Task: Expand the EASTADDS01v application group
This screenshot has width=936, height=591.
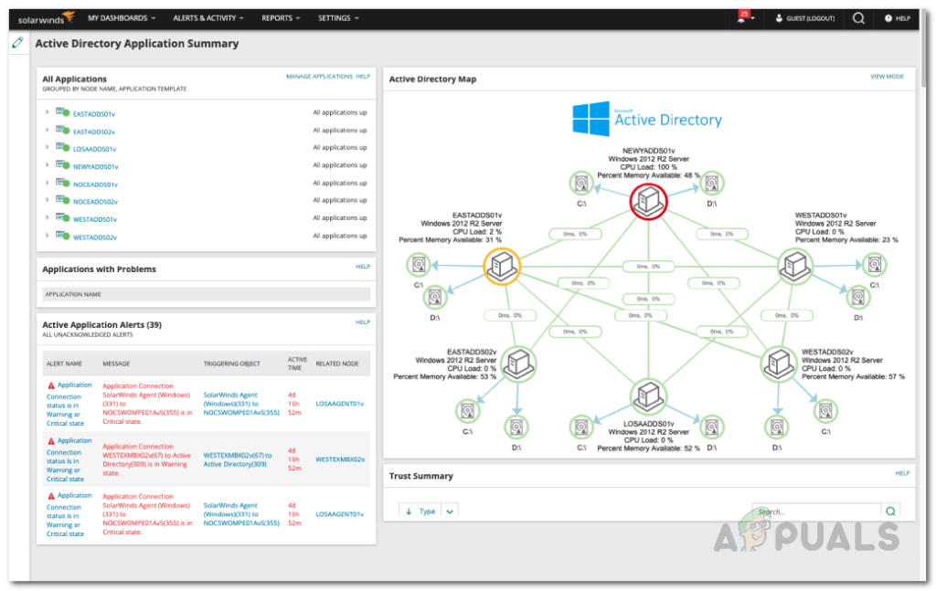Action: point(48,113)
